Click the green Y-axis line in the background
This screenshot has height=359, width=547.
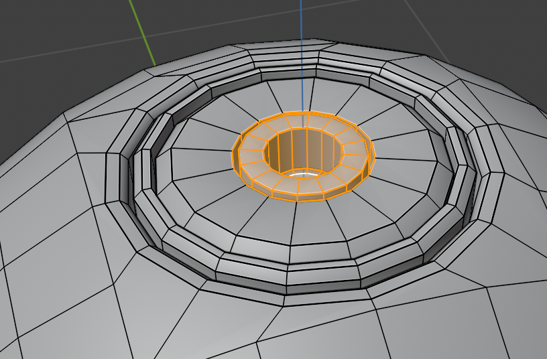tap(141, 31)
